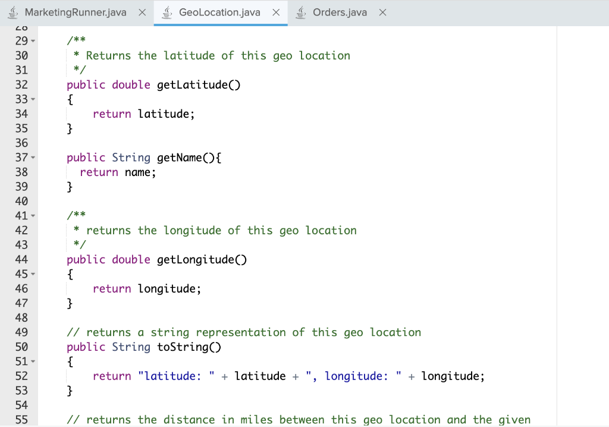Close the Orders.java tab
This screenshot has width=609, height=427.
[x=383, y=12]
